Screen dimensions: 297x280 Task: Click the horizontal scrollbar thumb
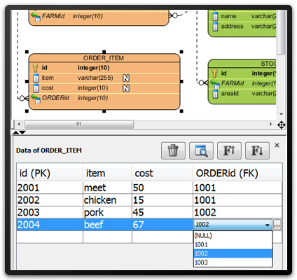pyautogui.click(x=79, y=124)
